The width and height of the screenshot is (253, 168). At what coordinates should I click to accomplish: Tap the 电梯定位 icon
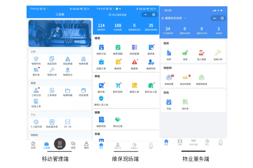(x=67, y=70)
